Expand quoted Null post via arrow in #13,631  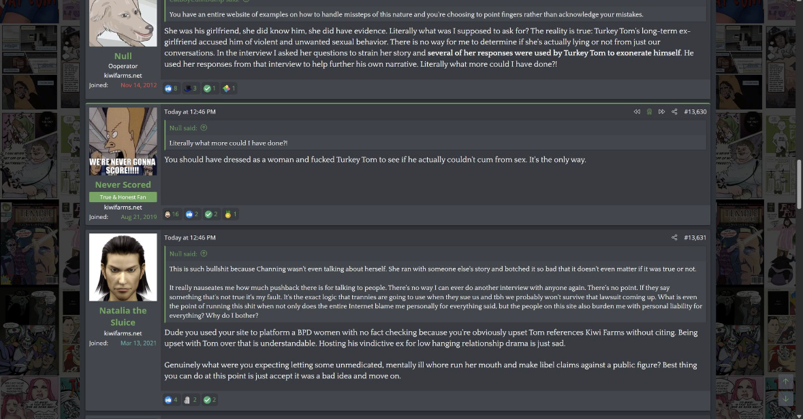[x=204, y=254]
